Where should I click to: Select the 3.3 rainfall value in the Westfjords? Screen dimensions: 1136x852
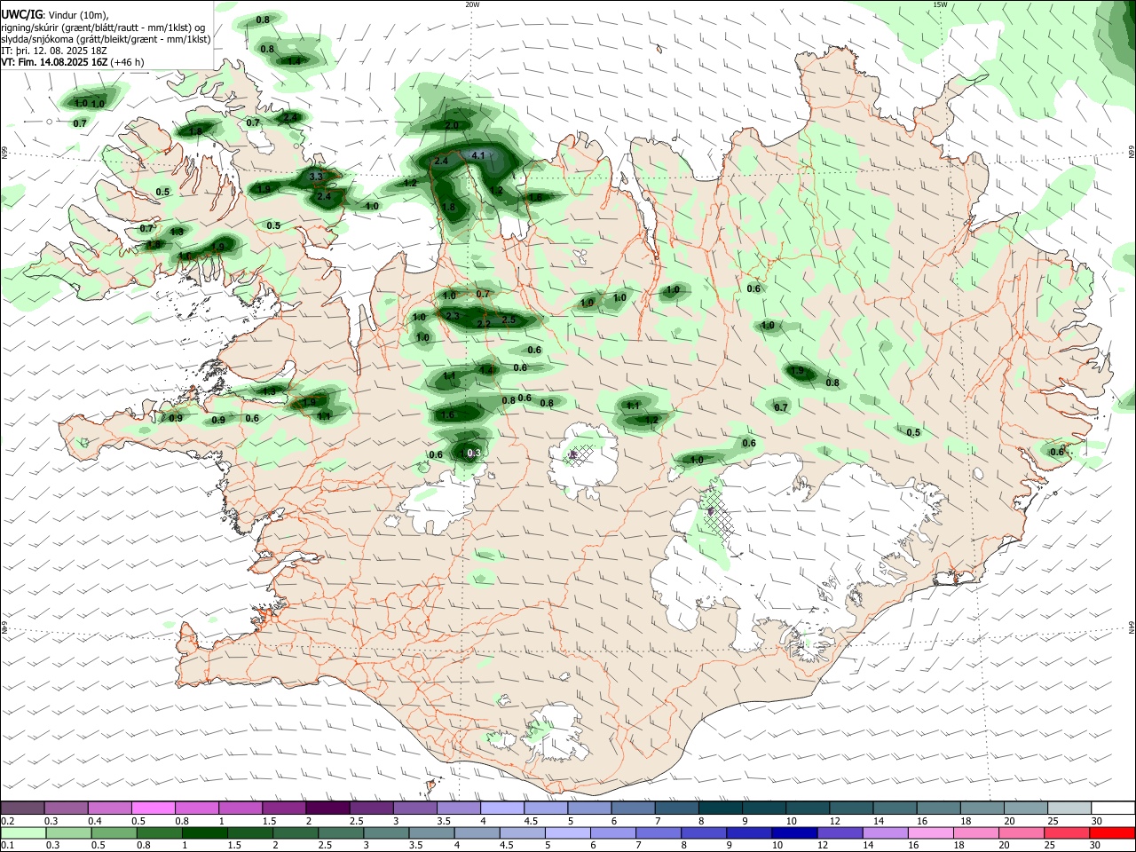click(316, 177)
